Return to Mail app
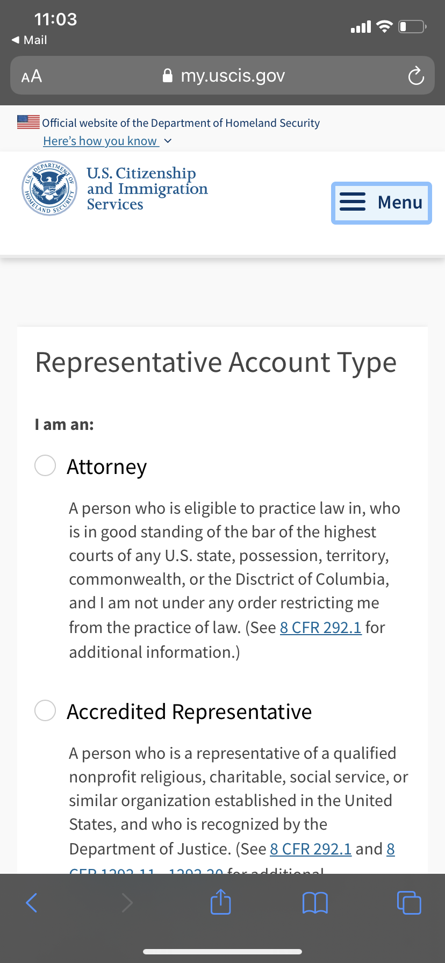 (30, 40)
